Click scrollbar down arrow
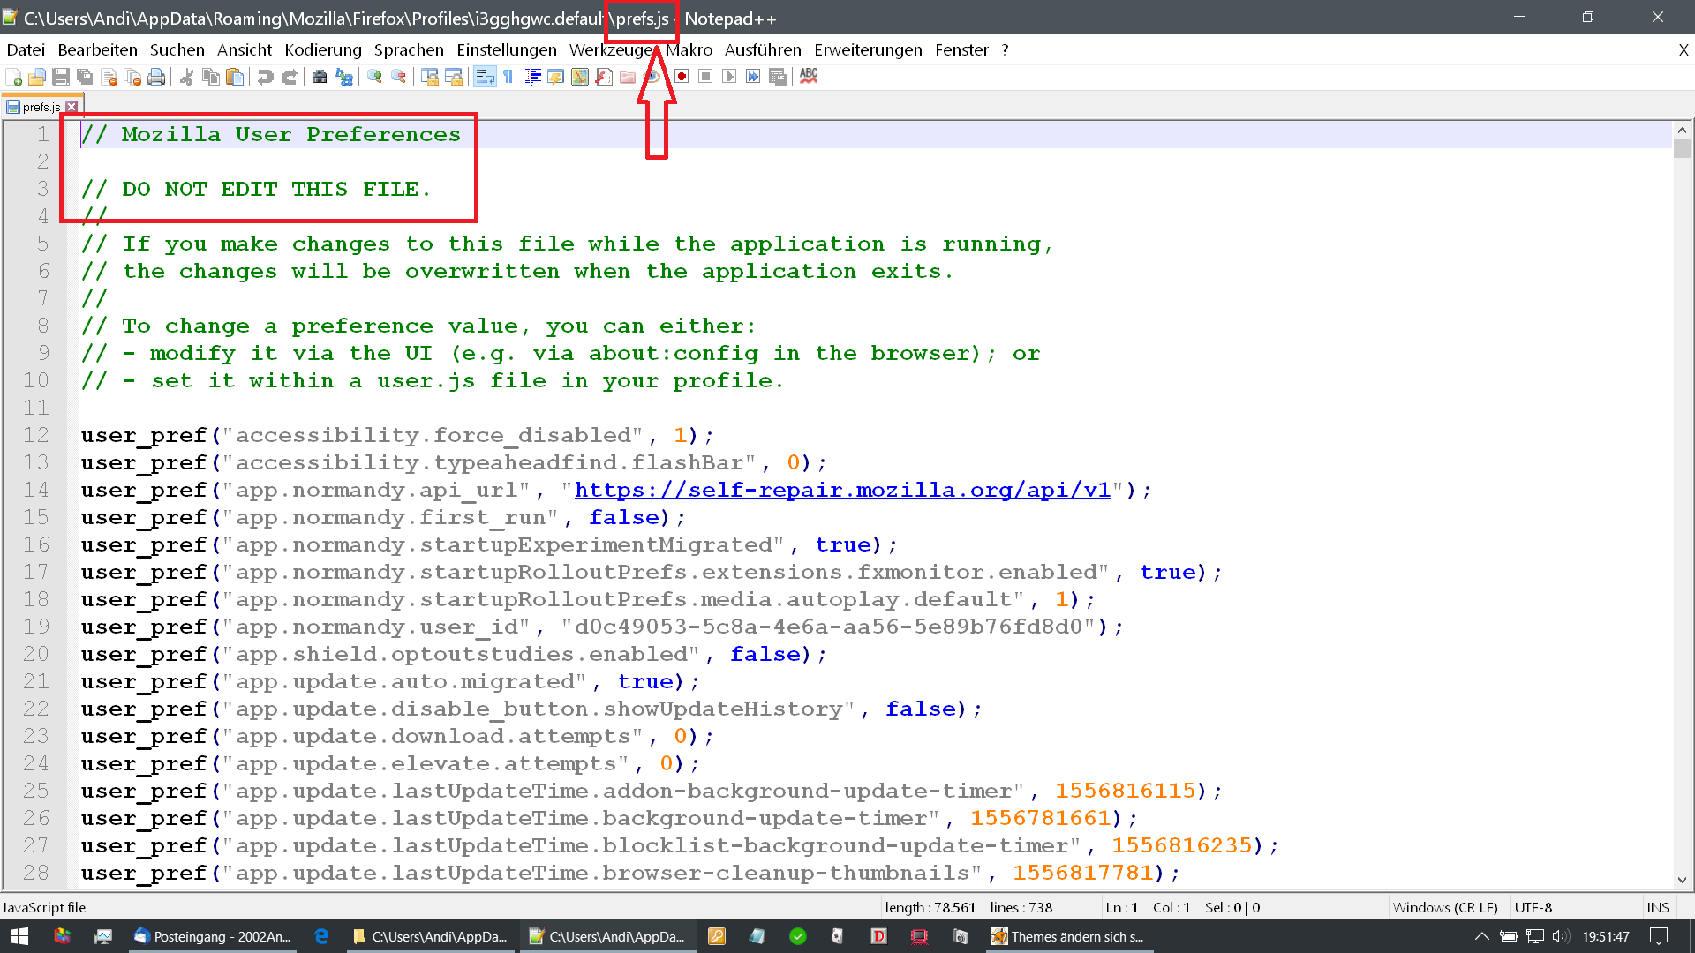 pyautogui.click(x=1682, y=880)
